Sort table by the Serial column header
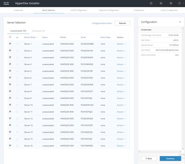Viewport: 185px width, 164px height. click(x=83, y=37)
